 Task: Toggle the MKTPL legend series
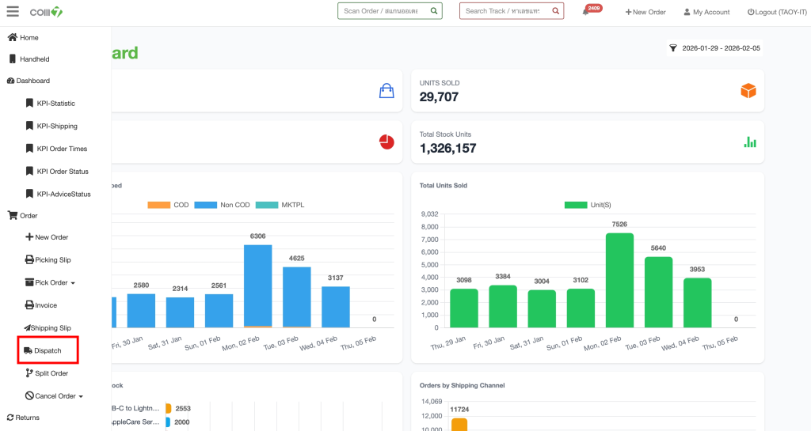(280, 205)
